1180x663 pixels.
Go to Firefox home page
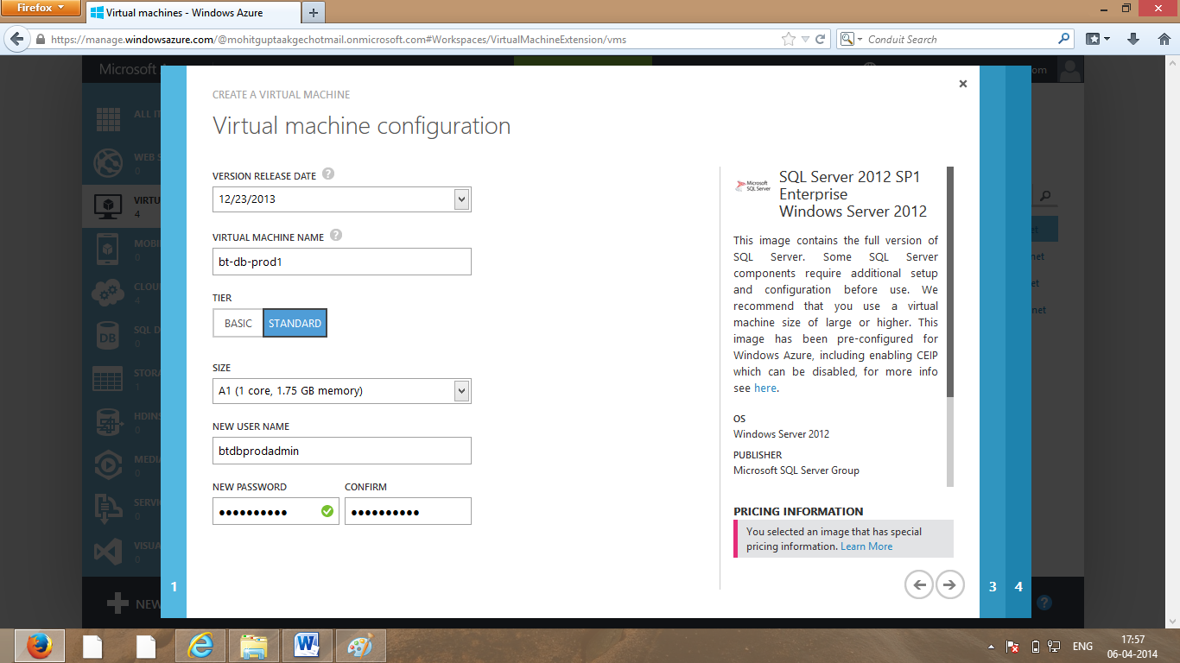(1163, 39)
